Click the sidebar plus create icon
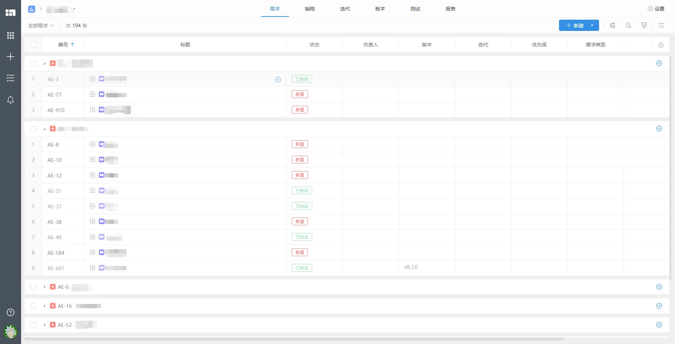Image resolution: width=675 pixels, height=344 pixels. (x=11, y=57)
